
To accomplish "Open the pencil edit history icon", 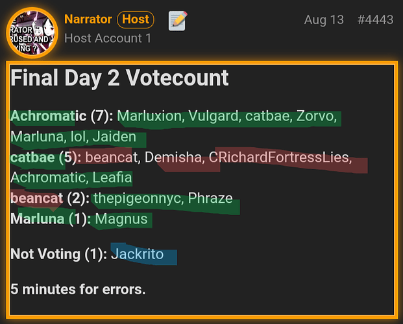I will pyautogui.click(x=178, y=21).
